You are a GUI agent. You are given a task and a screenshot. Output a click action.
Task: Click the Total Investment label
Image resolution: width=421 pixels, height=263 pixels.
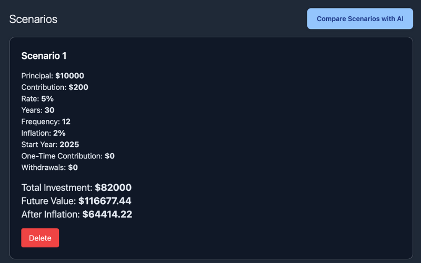tap(57, 188)
